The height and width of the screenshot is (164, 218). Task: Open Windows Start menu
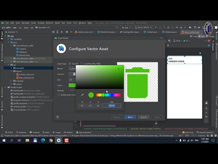(4, 140)
